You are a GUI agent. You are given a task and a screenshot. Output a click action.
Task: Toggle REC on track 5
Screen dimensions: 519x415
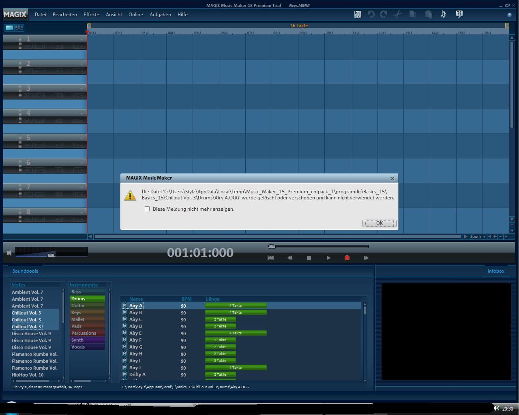[59, 145]
